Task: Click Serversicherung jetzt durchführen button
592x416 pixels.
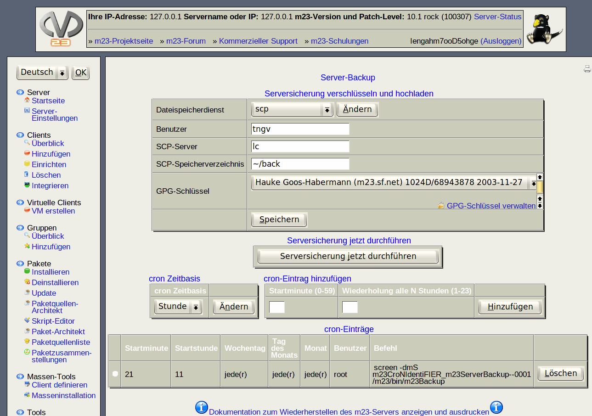Action: [348, 256]
